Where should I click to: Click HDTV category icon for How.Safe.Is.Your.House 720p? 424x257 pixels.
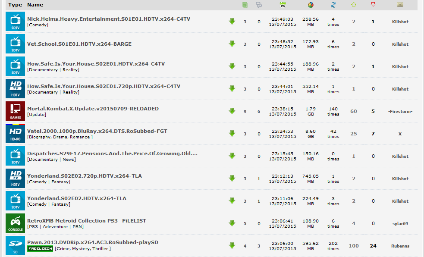pos(16,89)
